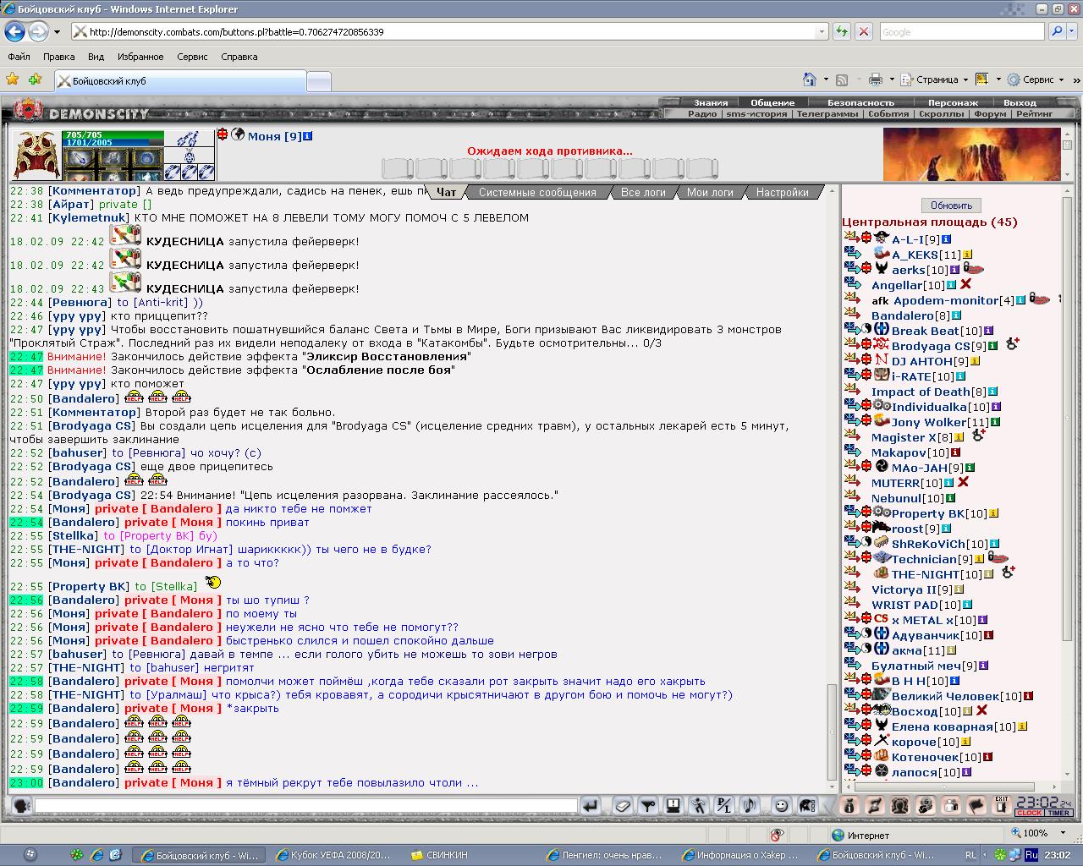Open the Знания section
Screen dimensions: 1083x866
click(711, 102)
